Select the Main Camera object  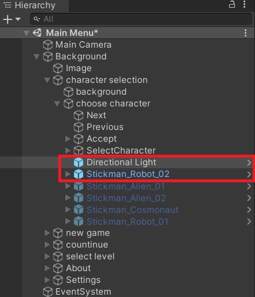coord(83,45)
